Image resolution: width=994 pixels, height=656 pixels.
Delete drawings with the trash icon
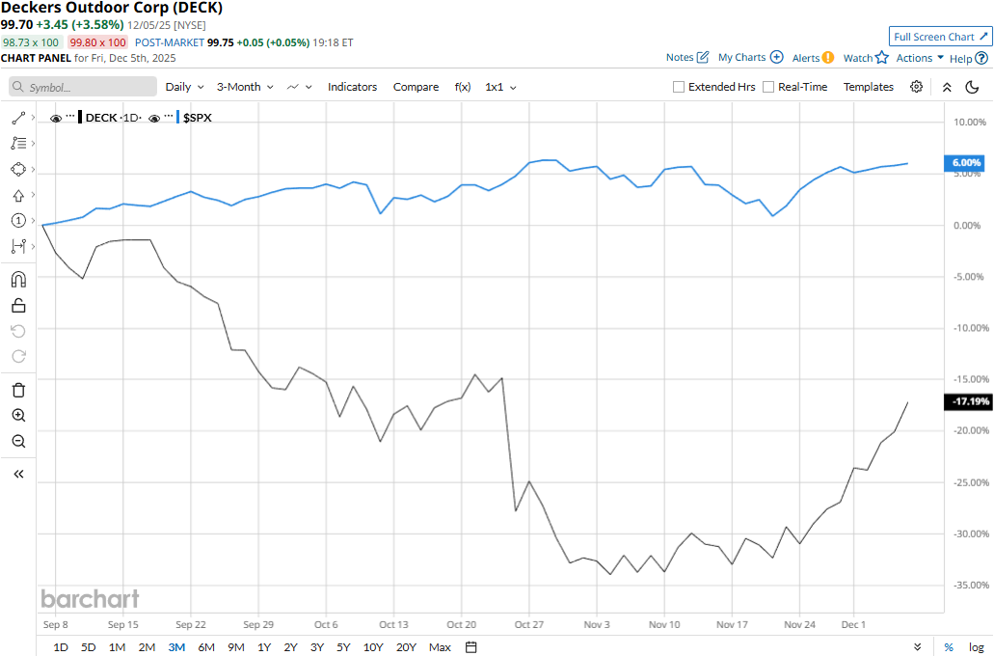[17, 390]
